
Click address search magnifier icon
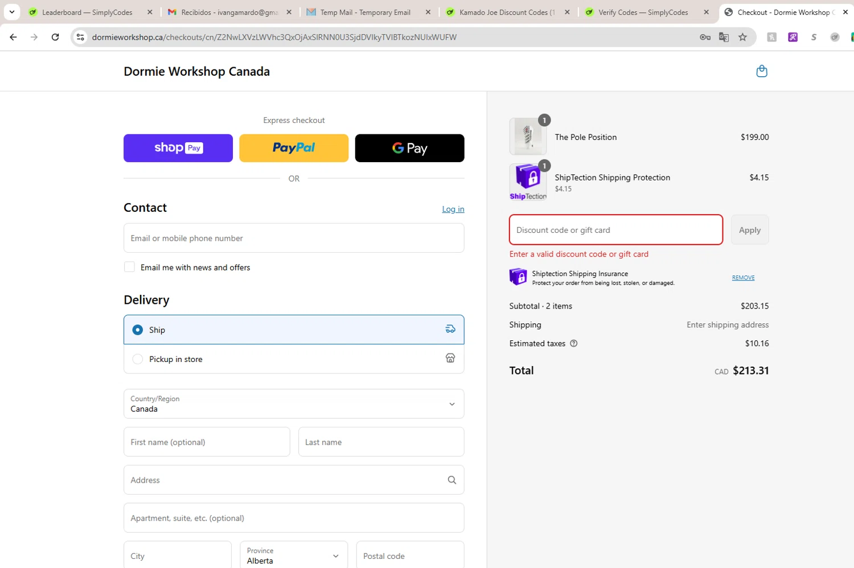pos(451,480)
